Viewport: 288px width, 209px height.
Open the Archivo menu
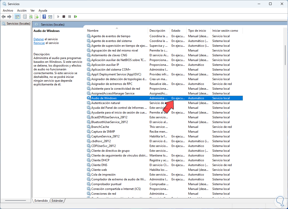[8, 11]
